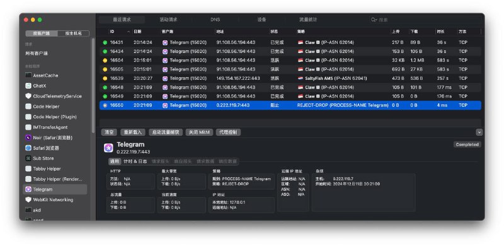Select the Tabby Helper icon below Sub Store

(28, 169)
